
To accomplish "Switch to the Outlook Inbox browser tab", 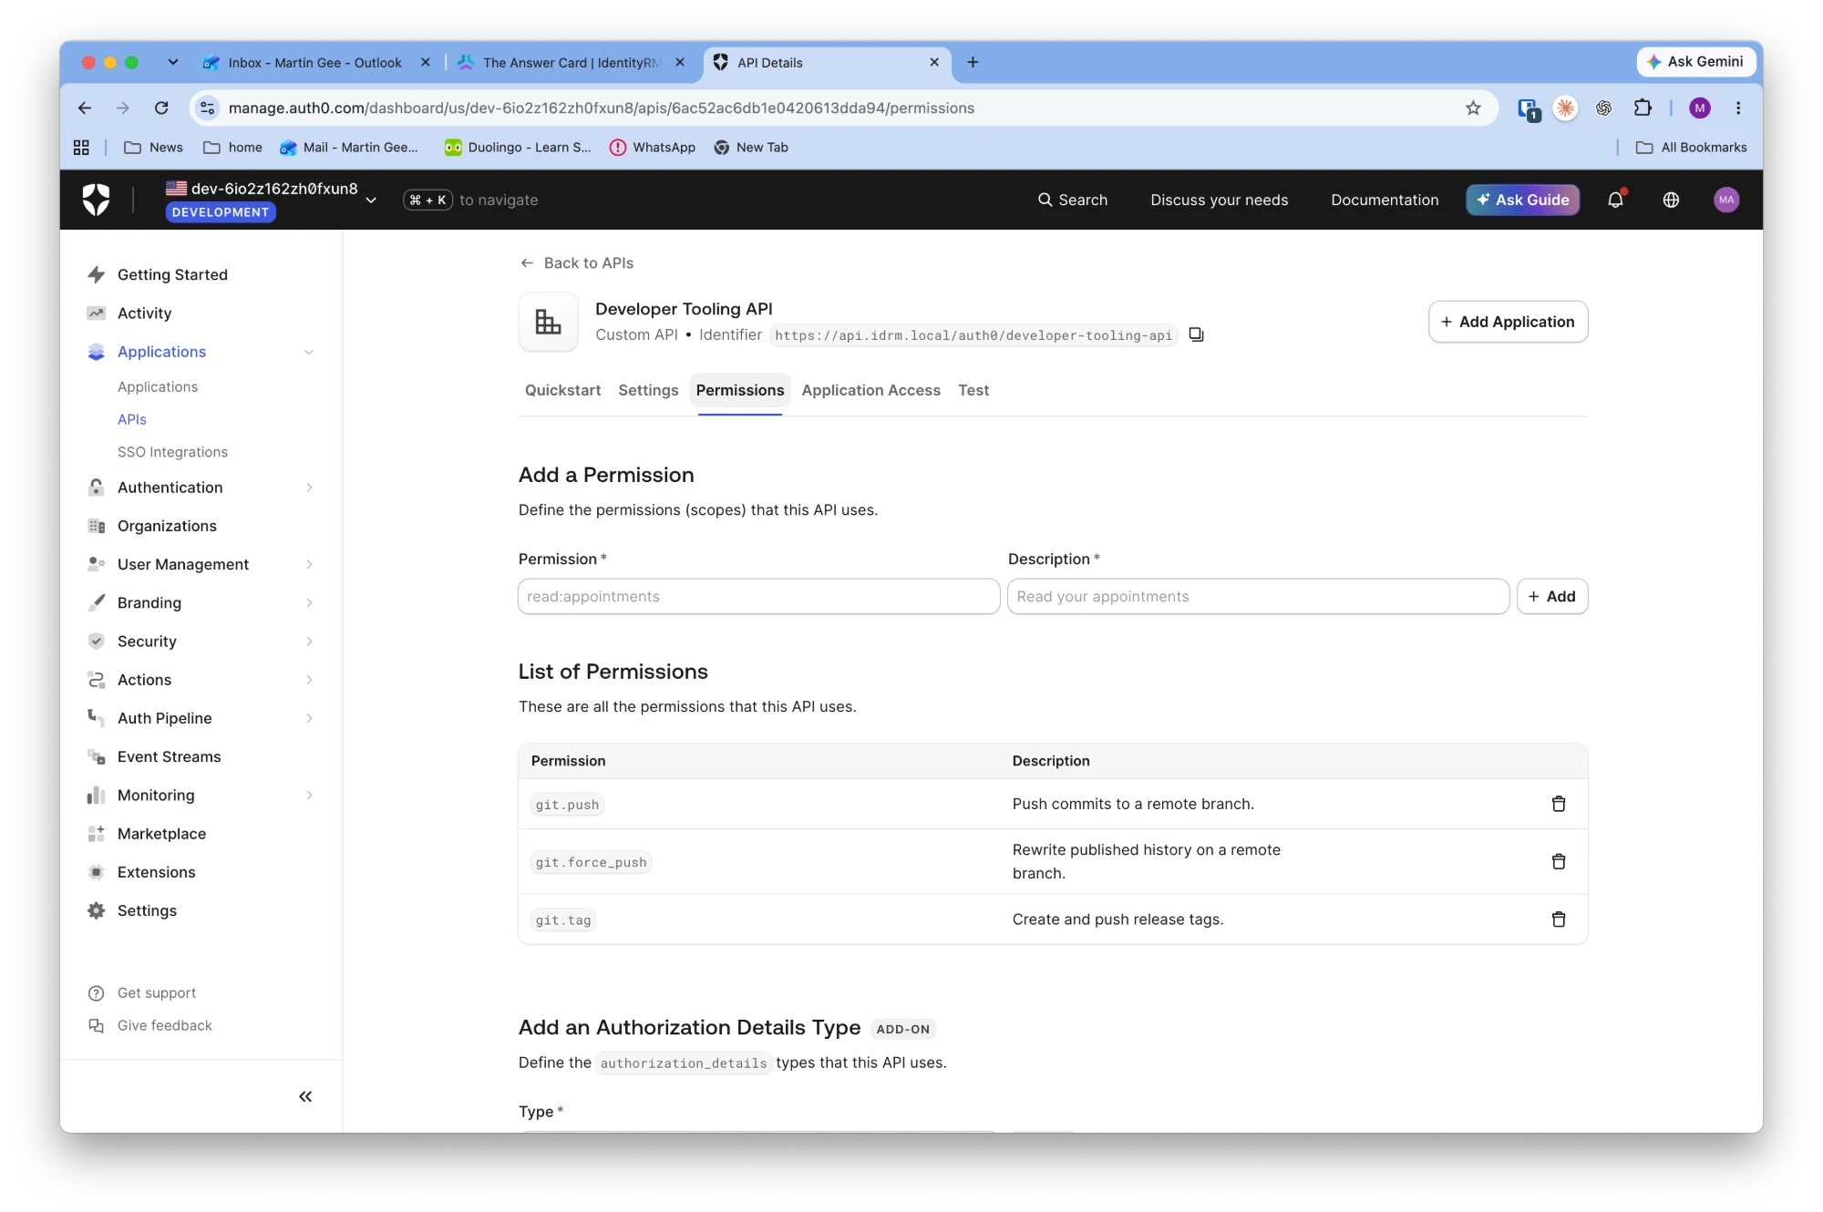I will click(x=314, y=62).
